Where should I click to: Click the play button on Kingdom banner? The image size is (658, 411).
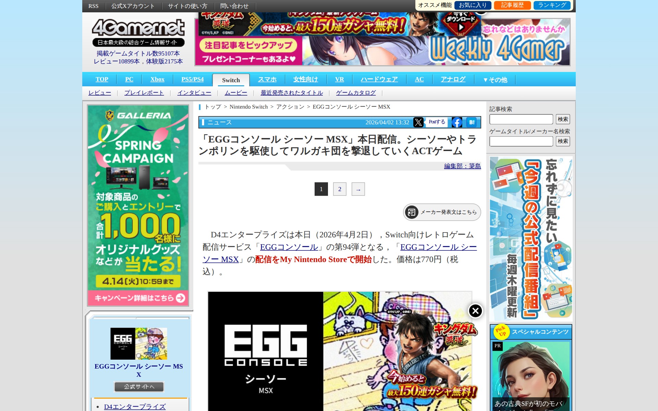click(x=461, y=27)
